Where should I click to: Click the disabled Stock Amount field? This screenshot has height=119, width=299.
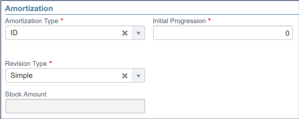point(75,106)
